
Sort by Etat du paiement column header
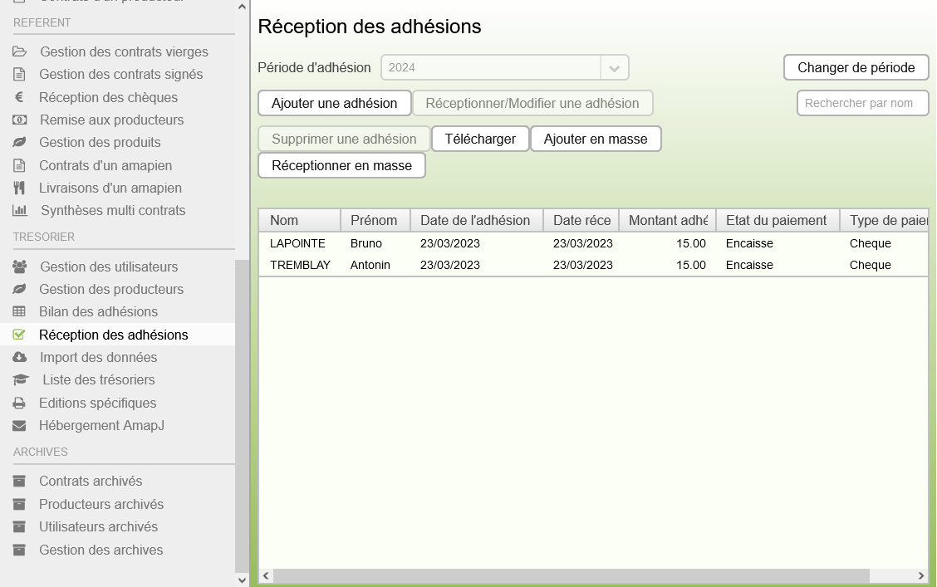tap(778, 220)
